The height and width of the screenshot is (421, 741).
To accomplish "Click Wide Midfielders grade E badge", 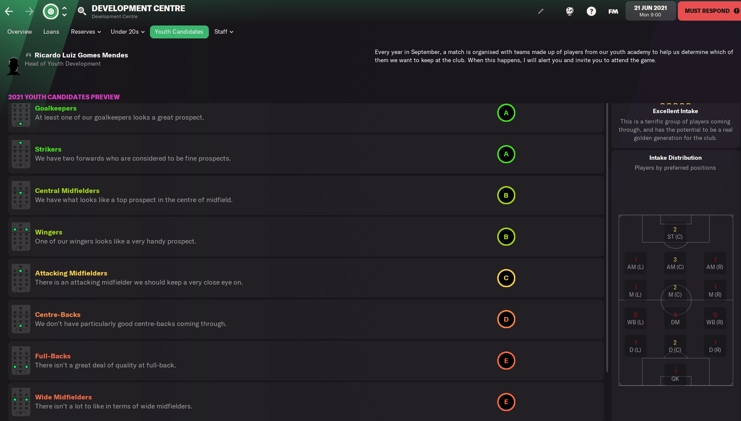I will pyautogui.click(x=506, y=402).
